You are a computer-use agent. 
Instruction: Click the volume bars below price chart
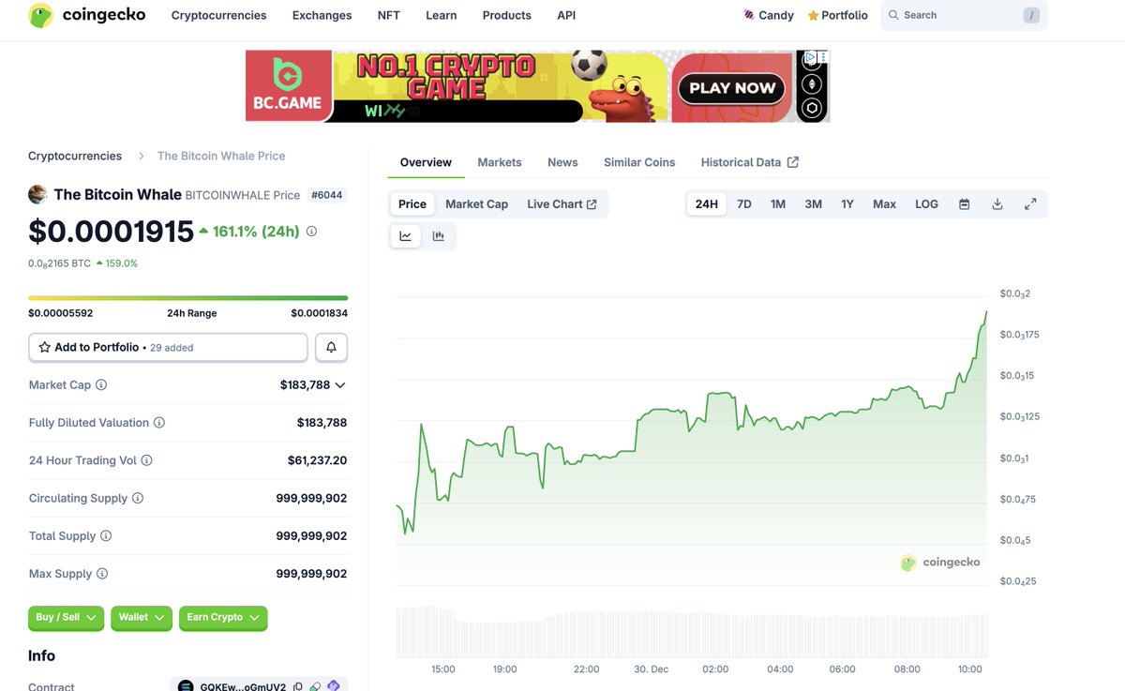click(x=692, y=631)
